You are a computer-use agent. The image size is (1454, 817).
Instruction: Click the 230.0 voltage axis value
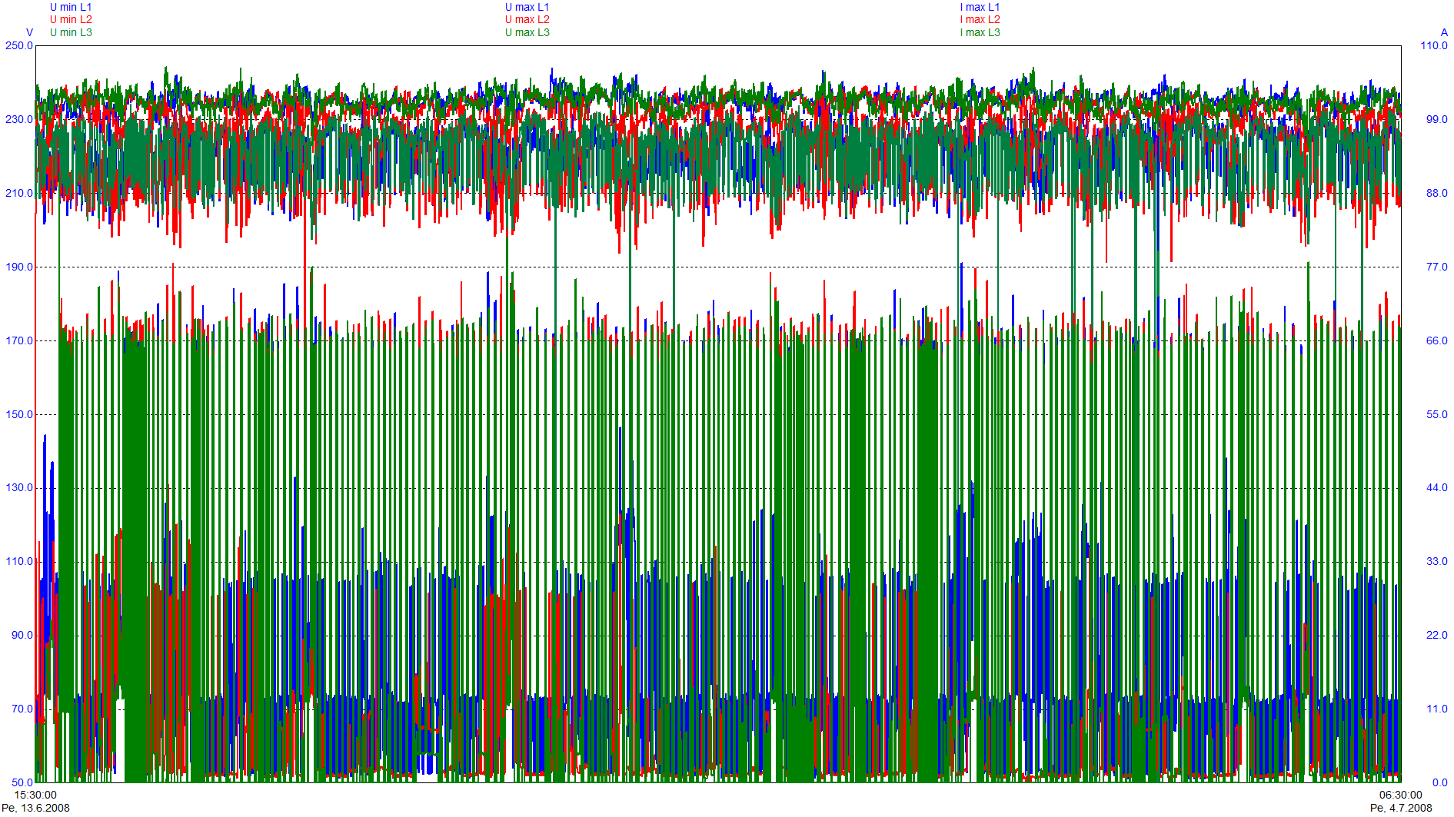pos(19,119)
